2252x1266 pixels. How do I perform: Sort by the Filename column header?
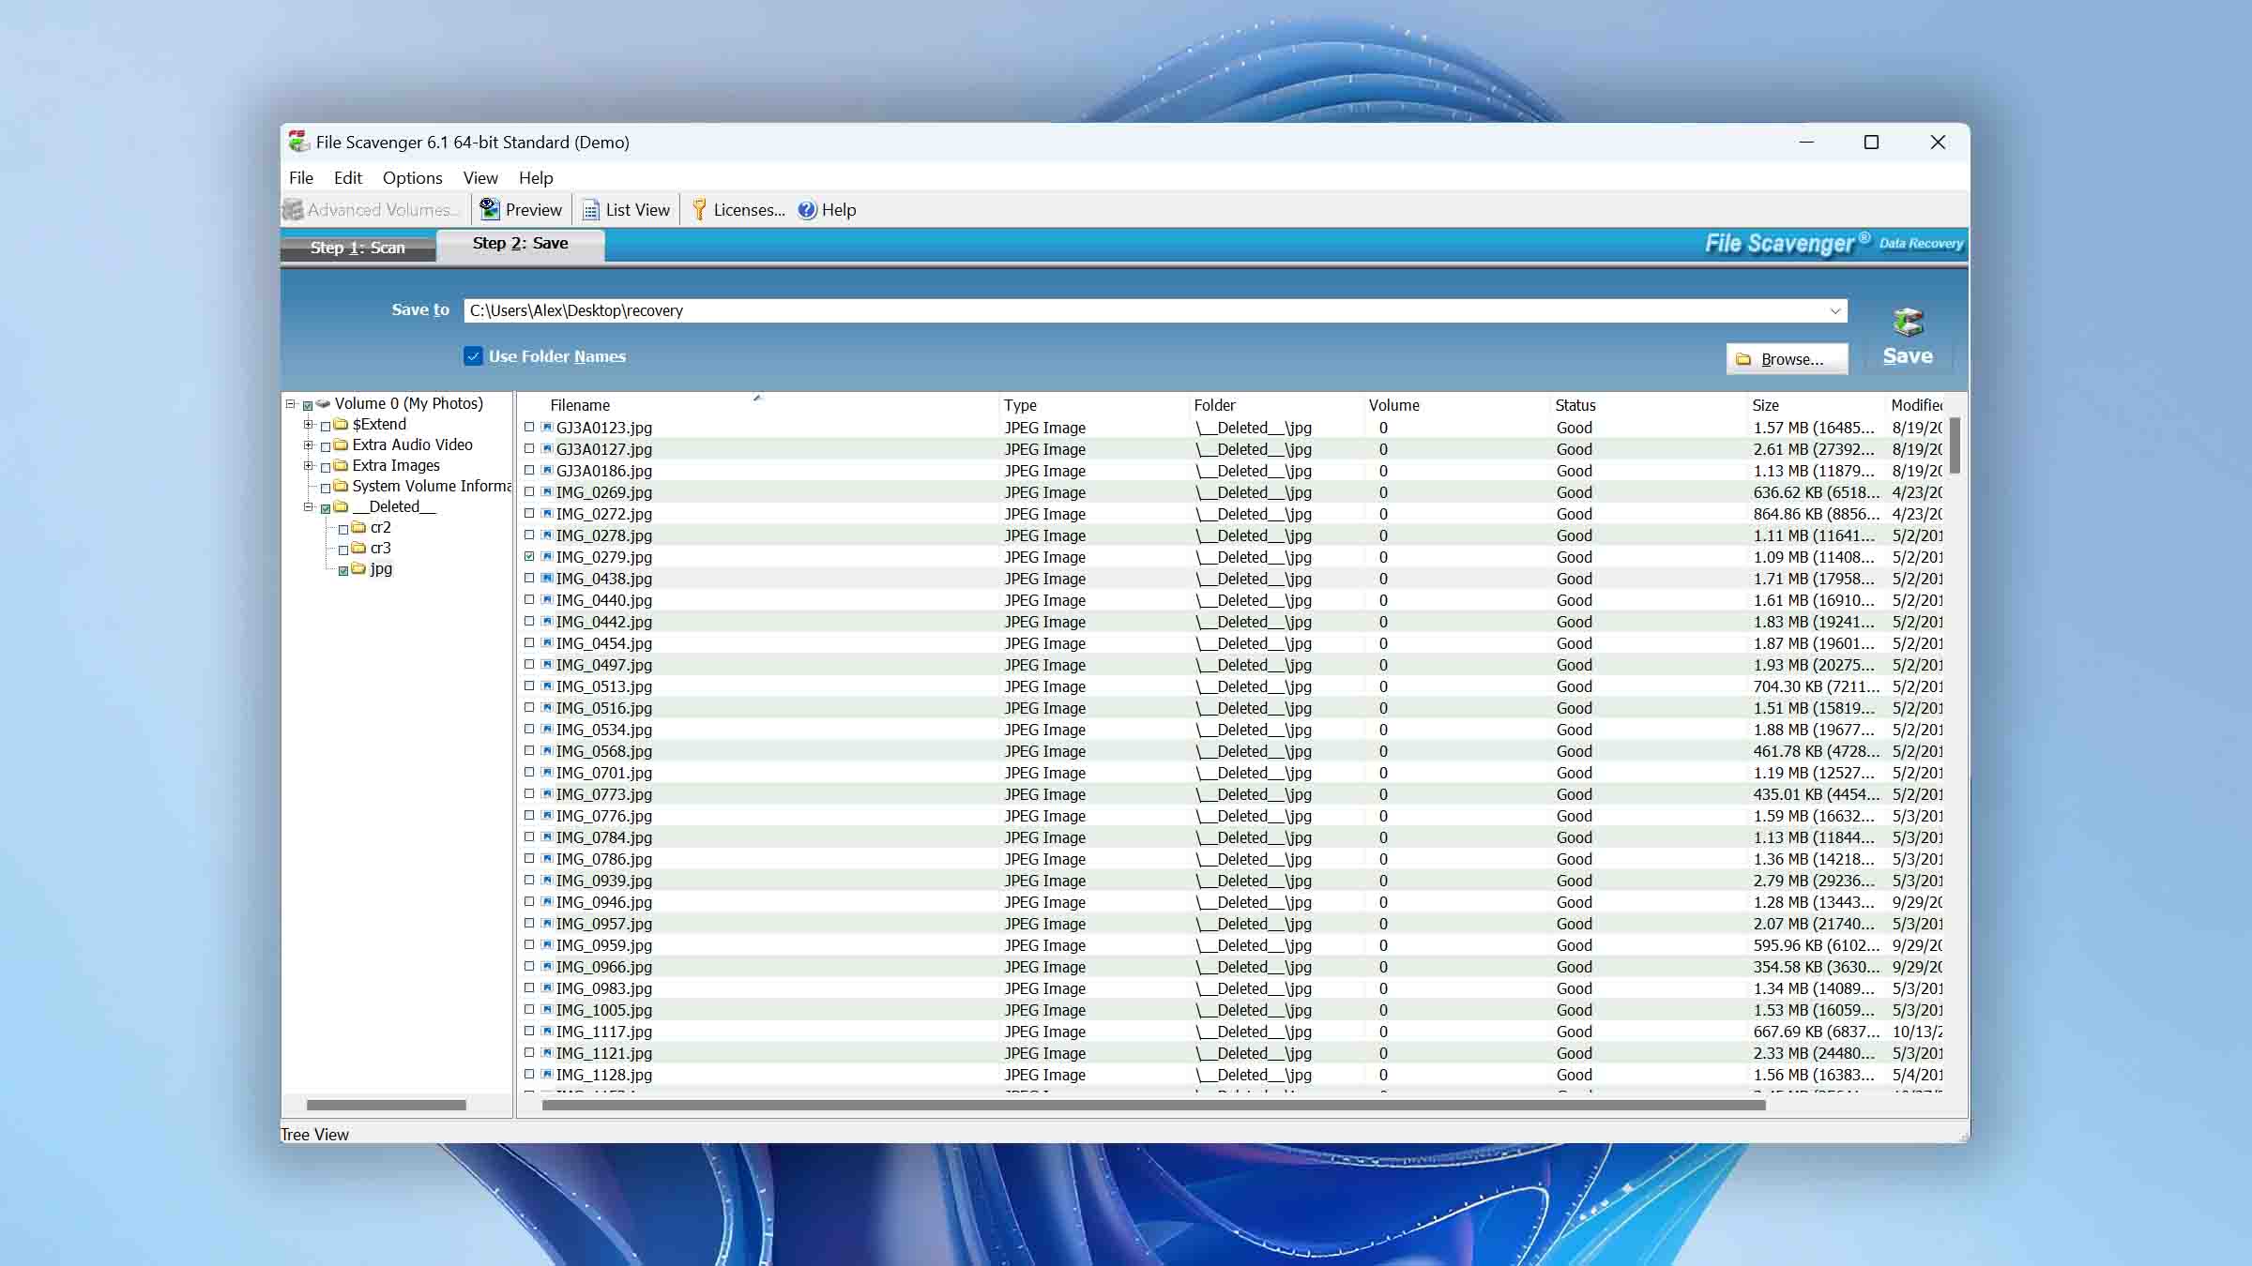[x=756, y=405]
